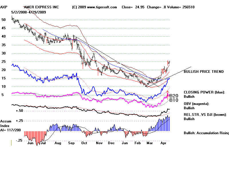Select the Jan month label

125,143
